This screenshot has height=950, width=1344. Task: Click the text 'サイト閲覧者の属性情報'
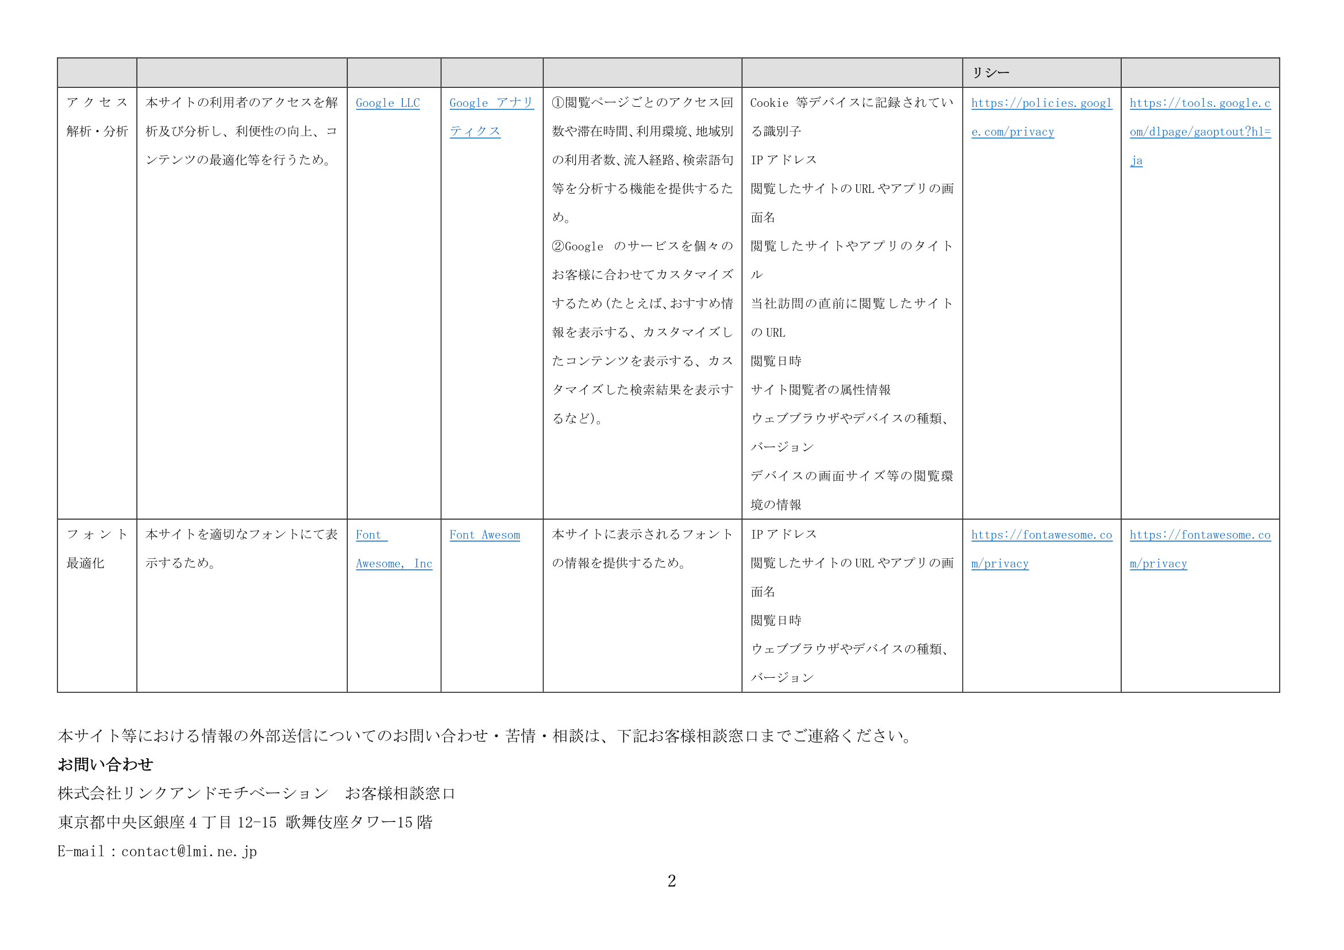tap(820, 390)
